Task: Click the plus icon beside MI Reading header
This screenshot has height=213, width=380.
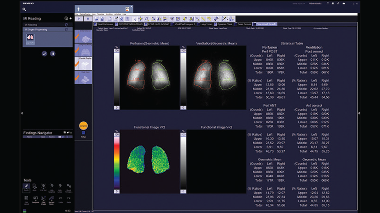Action: click(71, 18)
